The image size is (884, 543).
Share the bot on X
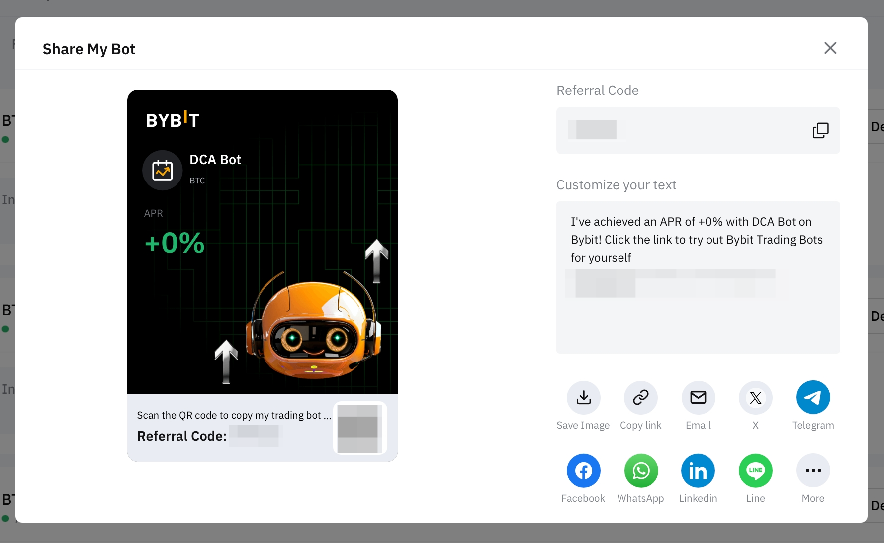(x=755, y=398)
